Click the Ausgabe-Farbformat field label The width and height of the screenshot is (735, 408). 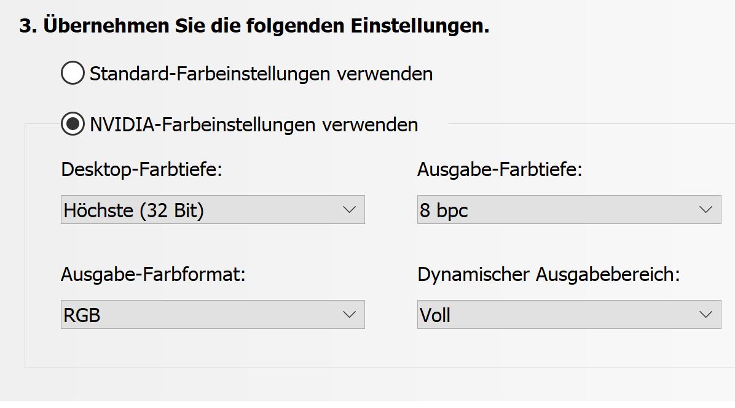pos(153,275)
